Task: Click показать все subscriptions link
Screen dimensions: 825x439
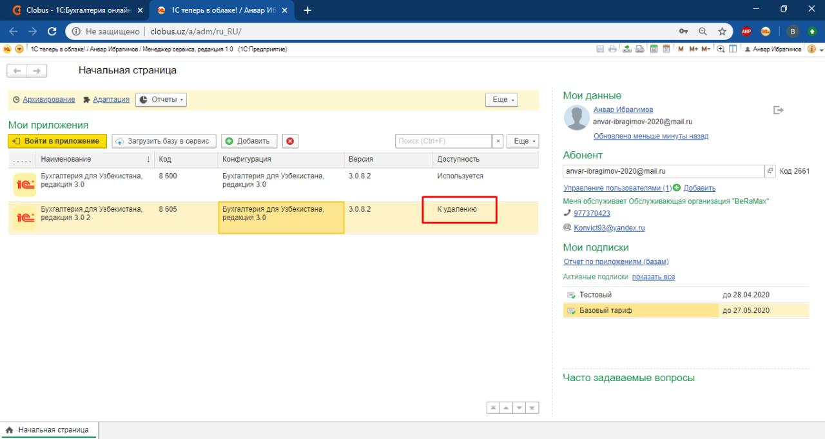Action: point(654,277)
